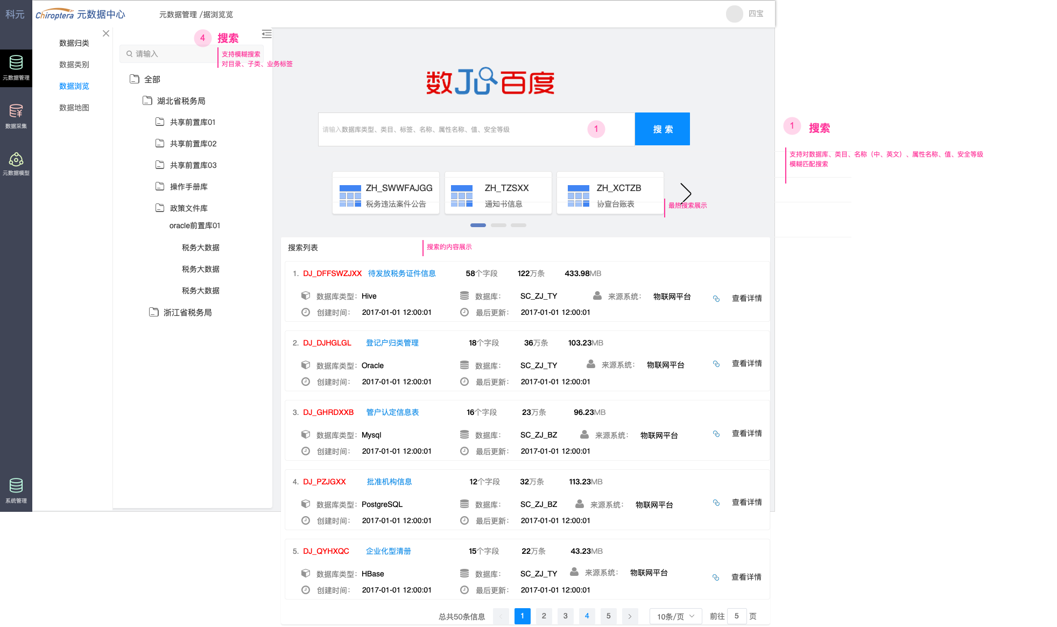Open 企业化型清册 link
Screen dimensions: 1057x627
point(389,551)
